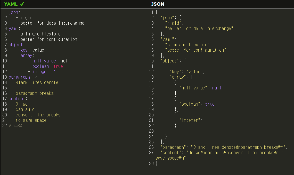
Task: Click the 'json:' key on YAML line 1
Action: [x=14, y=12]
